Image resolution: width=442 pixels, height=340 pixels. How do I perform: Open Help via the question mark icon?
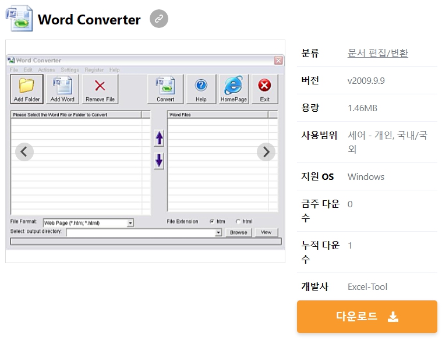[201, 85]
